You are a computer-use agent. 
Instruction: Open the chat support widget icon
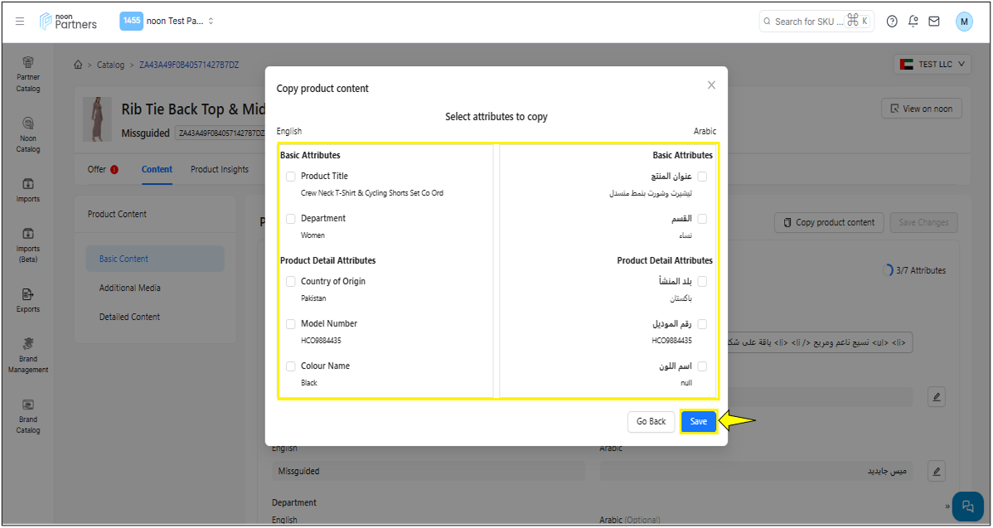967,506
